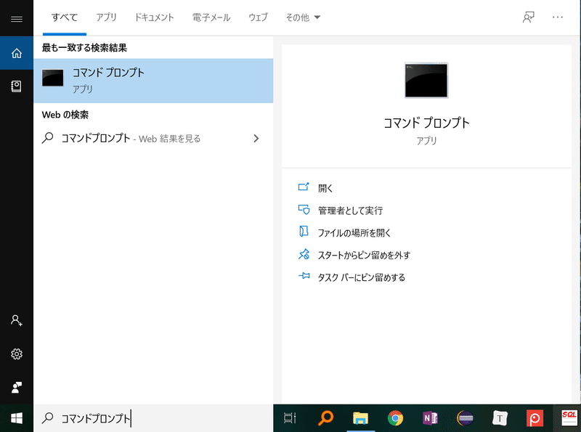Open Google Chrome from the taskbar

(x=395, y=418)
